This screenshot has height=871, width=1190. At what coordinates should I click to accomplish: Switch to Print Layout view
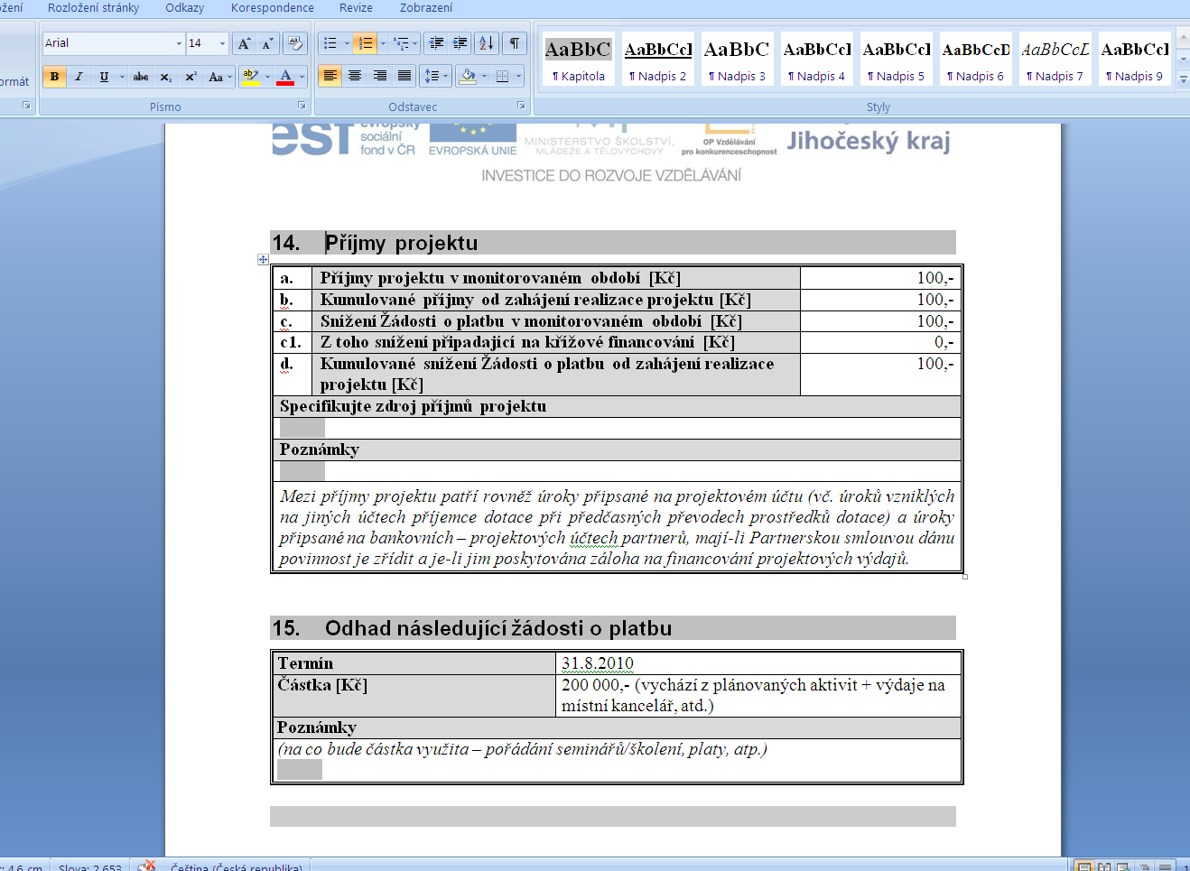tap(1083, 866)
